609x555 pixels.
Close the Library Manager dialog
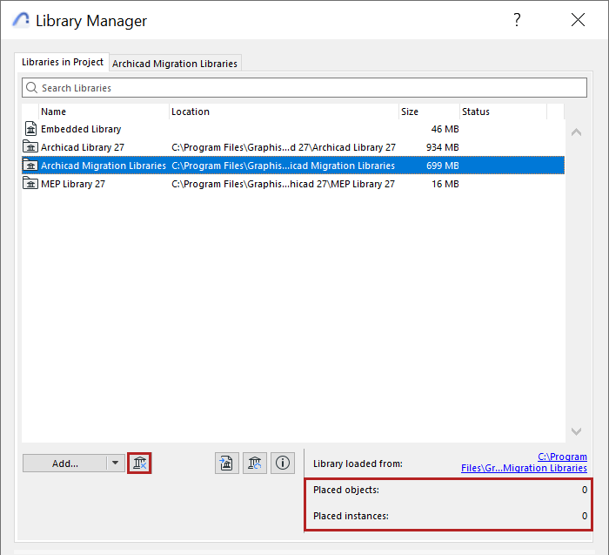pyautogui.click(x=578, y=20)
